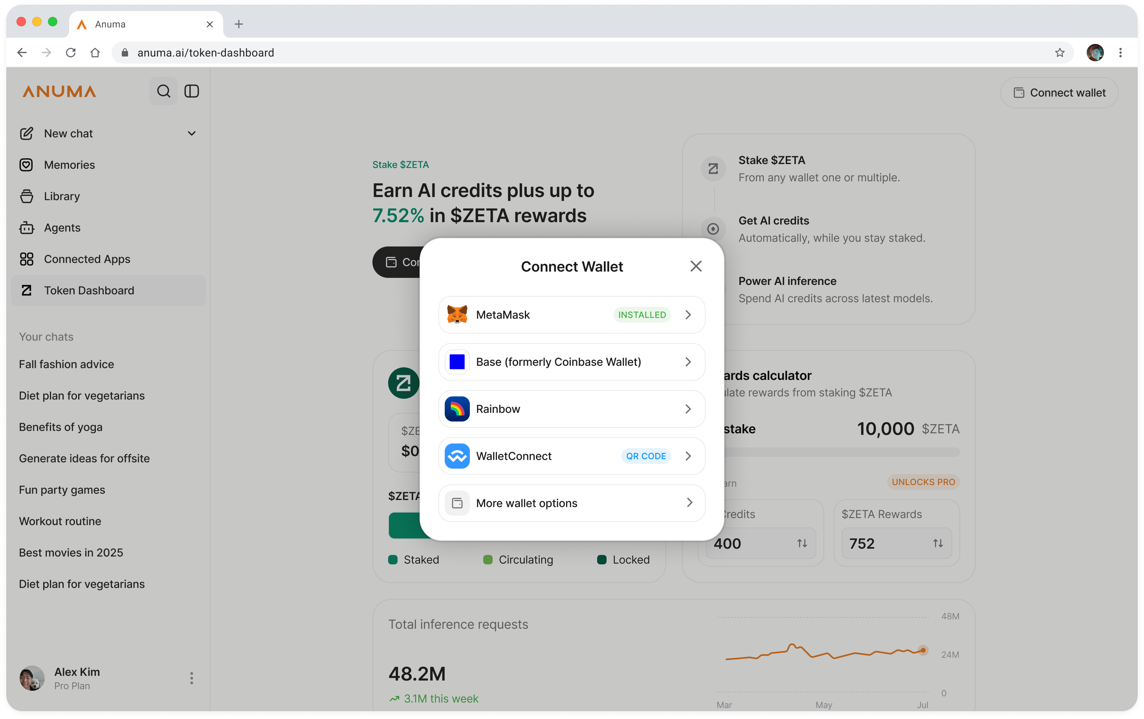The height and width of the screenshot is (719, 1144).
Task: Open the Fun party games chat
Action: click(62, 489)
